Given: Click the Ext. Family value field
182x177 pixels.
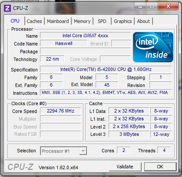Looking at the screenshot, I should [x=51, y=85].
